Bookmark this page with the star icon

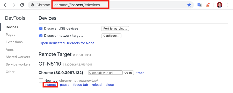189,5
